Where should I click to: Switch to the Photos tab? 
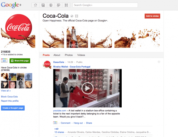[69, 55]
